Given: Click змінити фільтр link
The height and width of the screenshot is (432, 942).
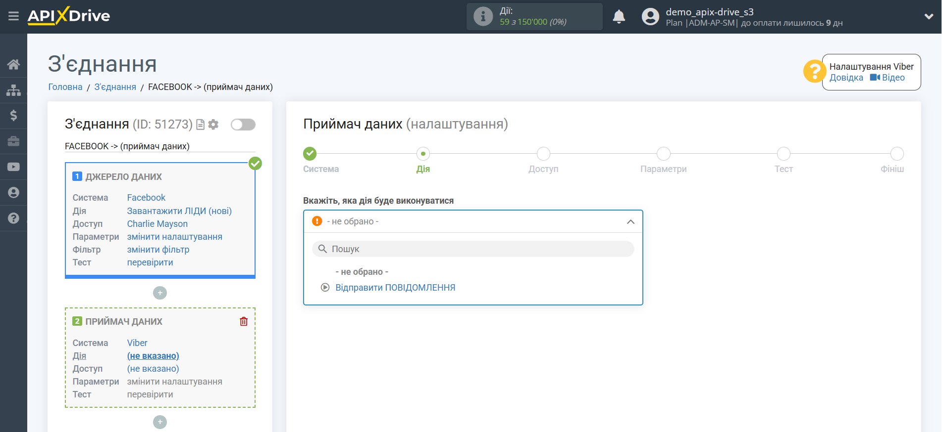Looking at the screenshot, I should tap(158, 250).
